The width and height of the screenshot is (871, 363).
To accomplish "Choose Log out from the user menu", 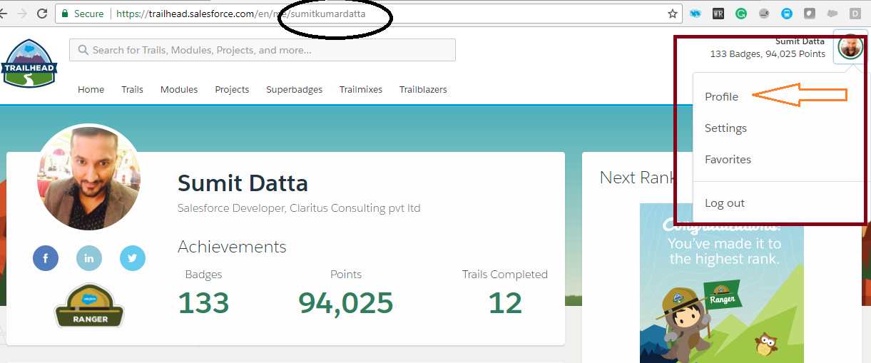I will [724, 203].
